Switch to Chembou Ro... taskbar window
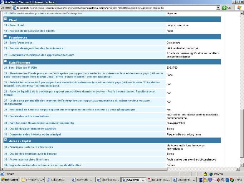This screenshot has width=244, height=183. click(x=108, y=180)
